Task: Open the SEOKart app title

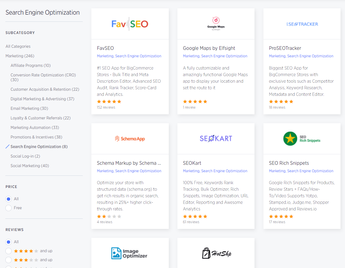Action: coord(192,163)
